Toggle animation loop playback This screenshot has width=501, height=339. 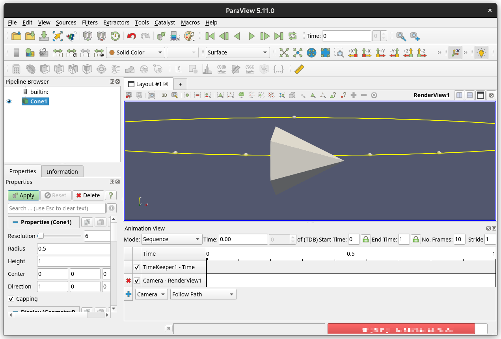(x=292, y=36)
